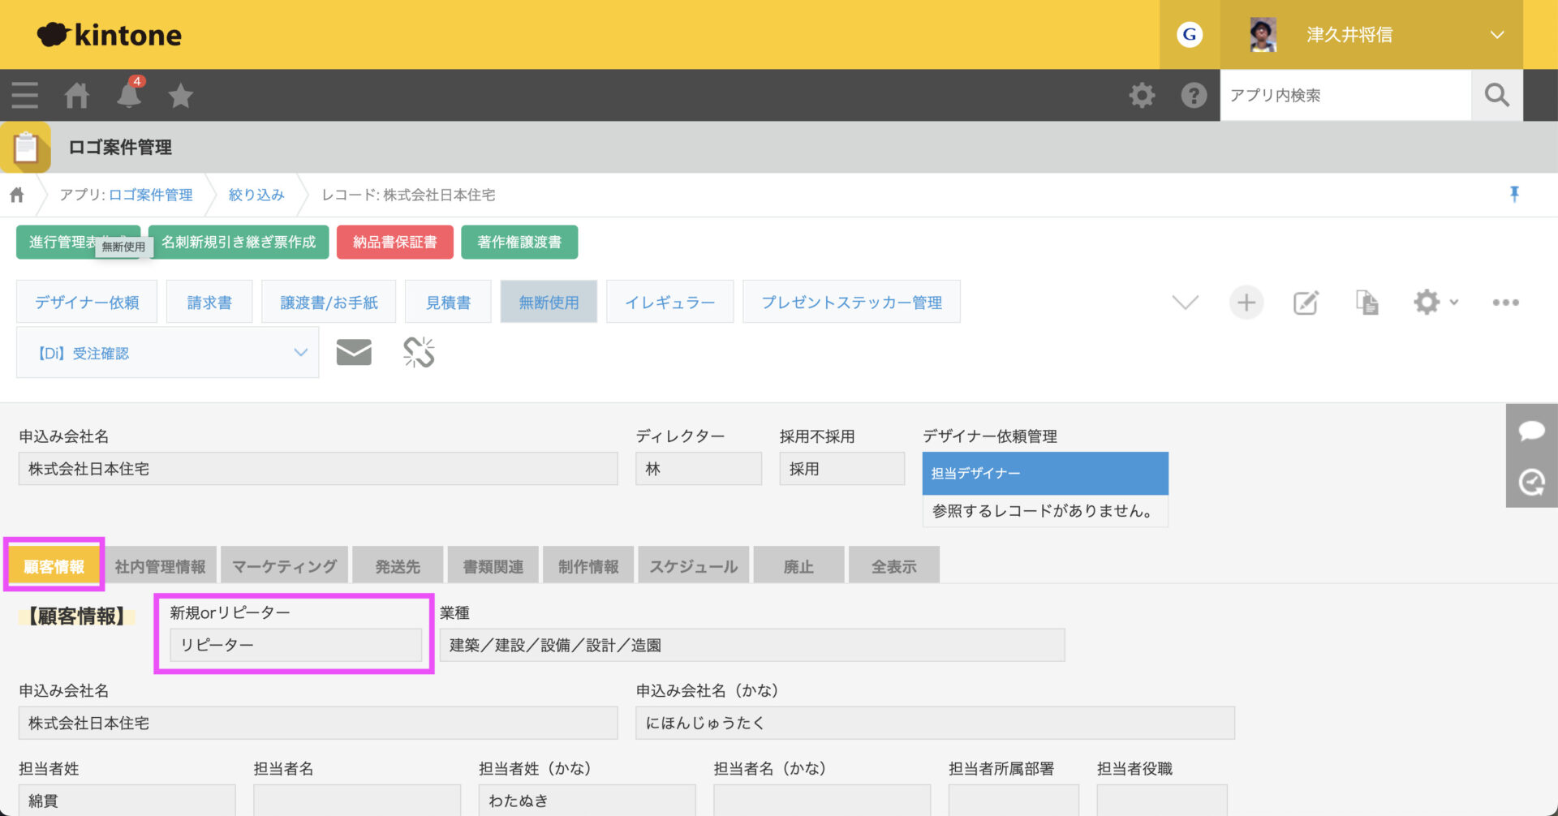Click the round G icon in yellow header
The width and height of the screenshot is (1558, 816).
click(x=1190, y=35)
